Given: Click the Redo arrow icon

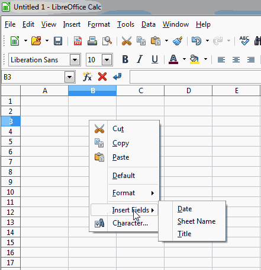Looking at the screenshot, I should point(218,41).
